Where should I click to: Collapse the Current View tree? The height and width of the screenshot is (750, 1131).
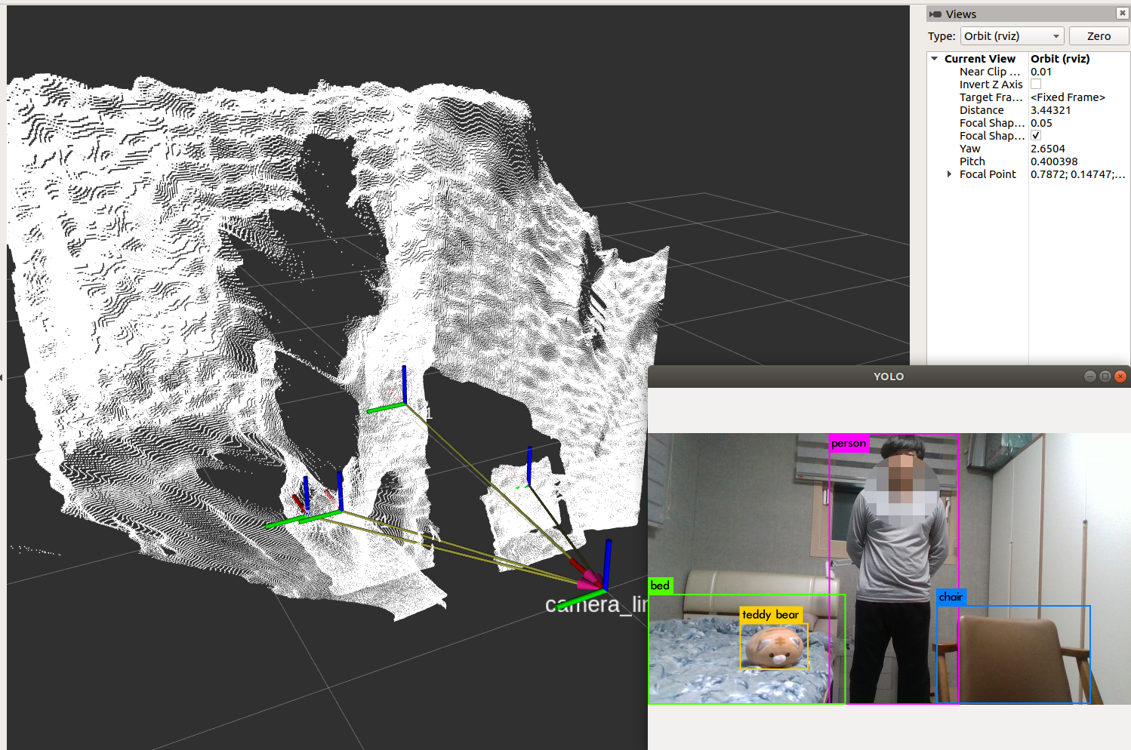[935, 59]
